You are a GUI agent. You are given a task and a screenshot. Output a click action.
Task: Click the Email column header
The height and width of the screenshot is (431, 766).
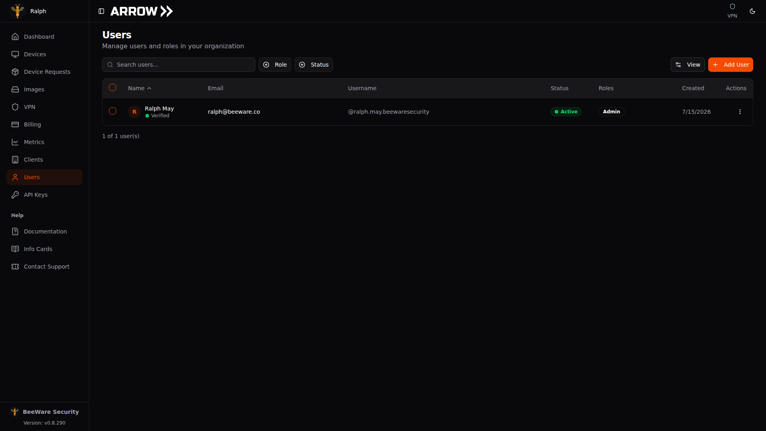click(215, 88)
